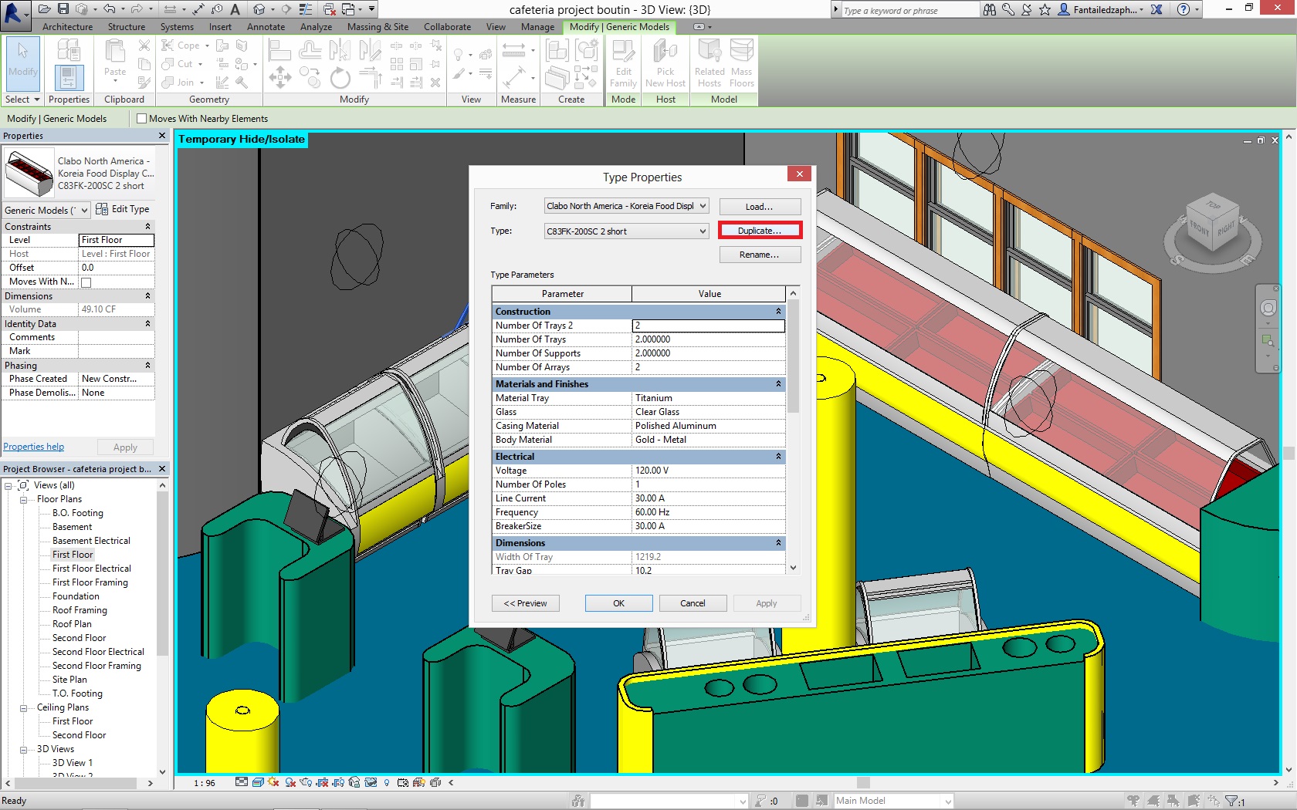Image resolution: width=1297 pixels, height=810 pixels.
Task: Collapse the Electrical parameter group
Action: pyautogui.click(x=778, y=457)
